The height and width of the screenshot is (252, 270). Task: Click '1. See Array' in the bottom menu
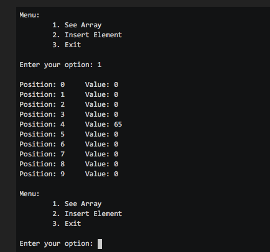coord(77,204)
